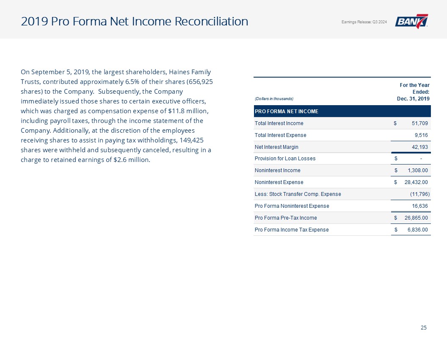Click the slide title '2019 Pro Forma Net Income Reconciliation'
The image size is (447, 346).
(x=134, y=21)
